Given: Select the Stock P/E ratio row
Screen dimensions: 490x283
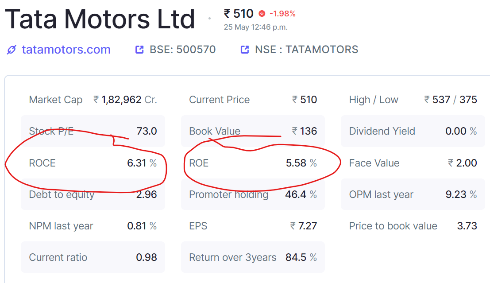Looking at the screenshot, I should [93, 131].
